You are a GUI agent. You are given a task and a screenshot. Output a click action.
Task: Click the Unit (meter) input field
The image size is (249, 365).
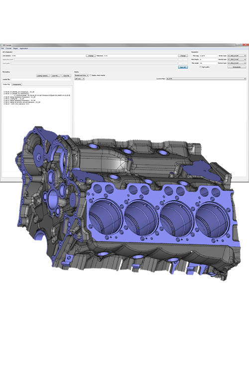48,56
